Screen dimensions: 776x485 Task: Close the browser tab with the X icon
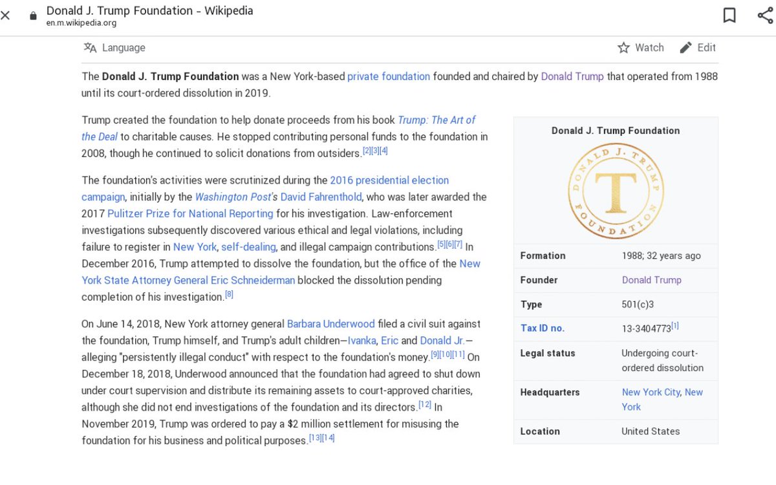coord(5,16)
